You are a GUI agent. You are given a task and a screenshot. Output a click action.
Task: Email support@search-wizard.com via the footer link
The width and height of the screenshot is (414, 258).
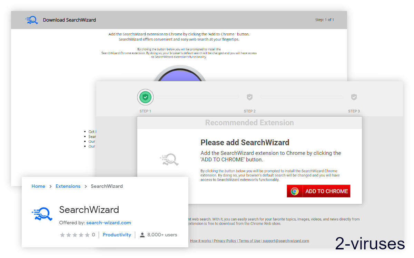(x=286, y=241)
